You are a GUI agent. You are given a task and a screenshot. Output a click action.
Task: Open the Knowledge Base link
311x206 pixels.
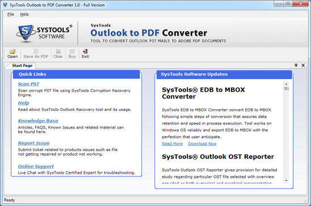pos(38,121)
